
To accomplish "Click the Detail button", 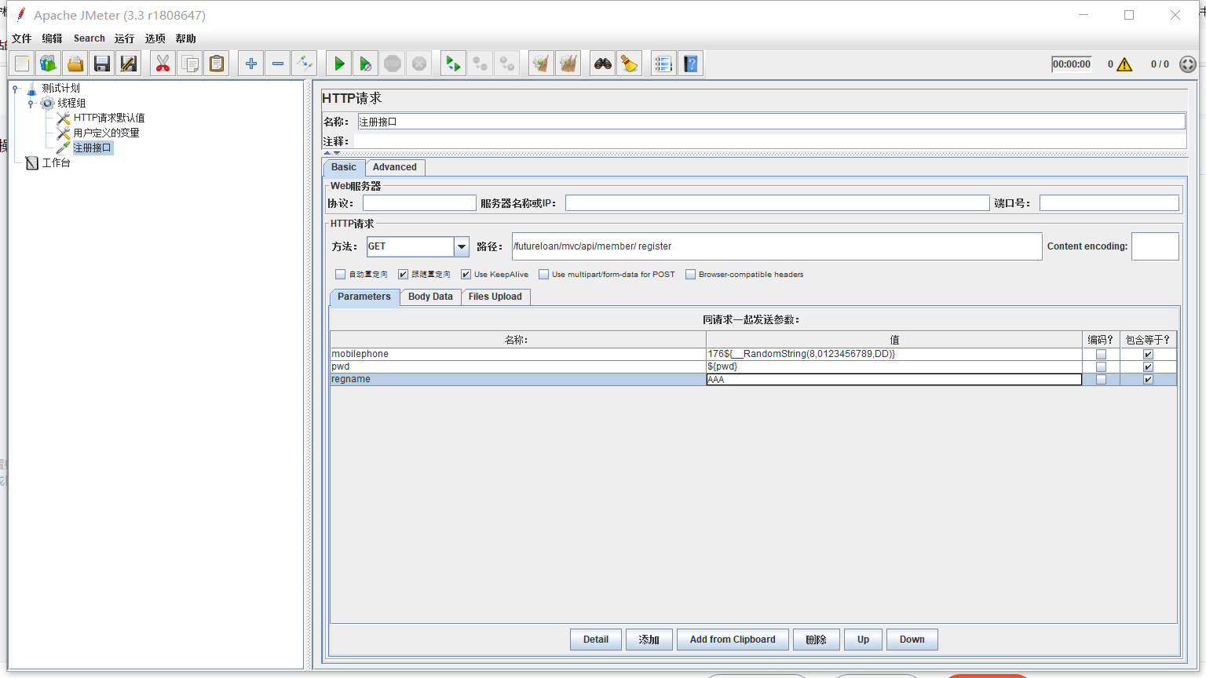I will 596,640.
